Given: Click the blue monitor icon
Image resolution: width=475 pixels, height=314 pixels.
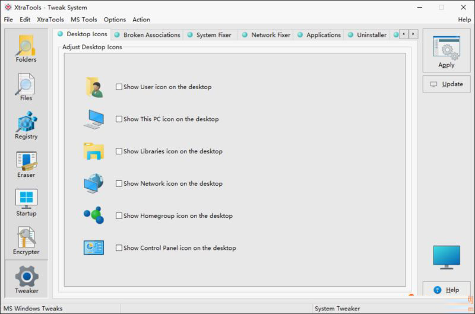Looking at the screenshot, I should 446,258.
